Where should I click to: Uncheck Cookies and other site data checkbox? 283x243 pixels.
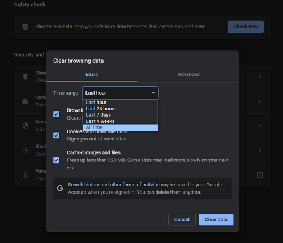click(57, 135)
